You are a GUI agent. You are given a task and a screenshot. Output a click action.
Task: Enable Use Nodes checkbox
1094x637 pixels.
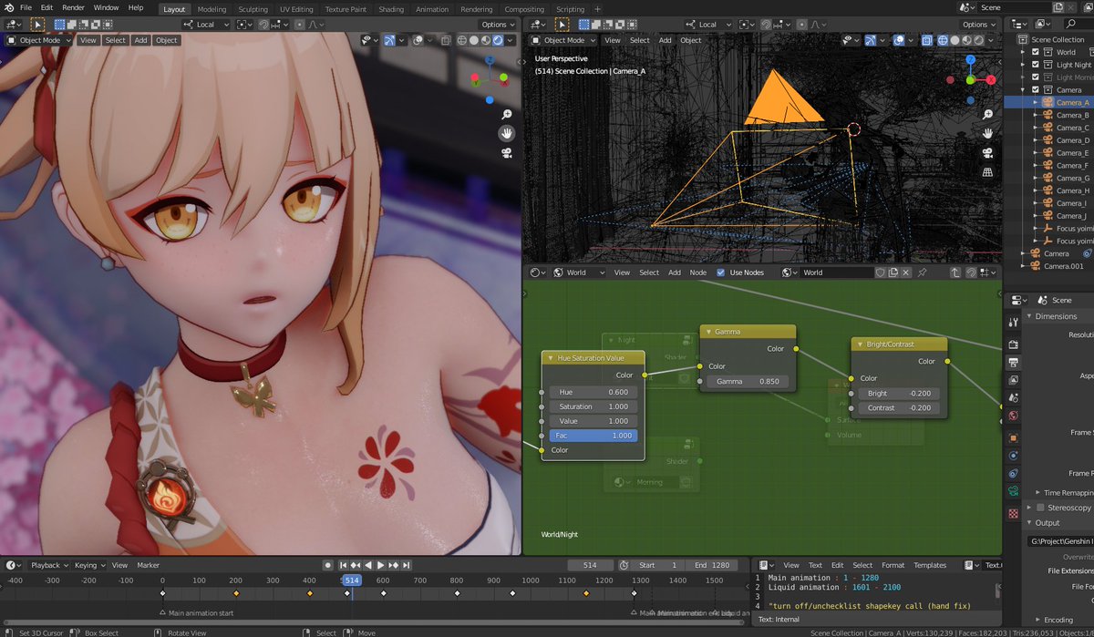721,272
